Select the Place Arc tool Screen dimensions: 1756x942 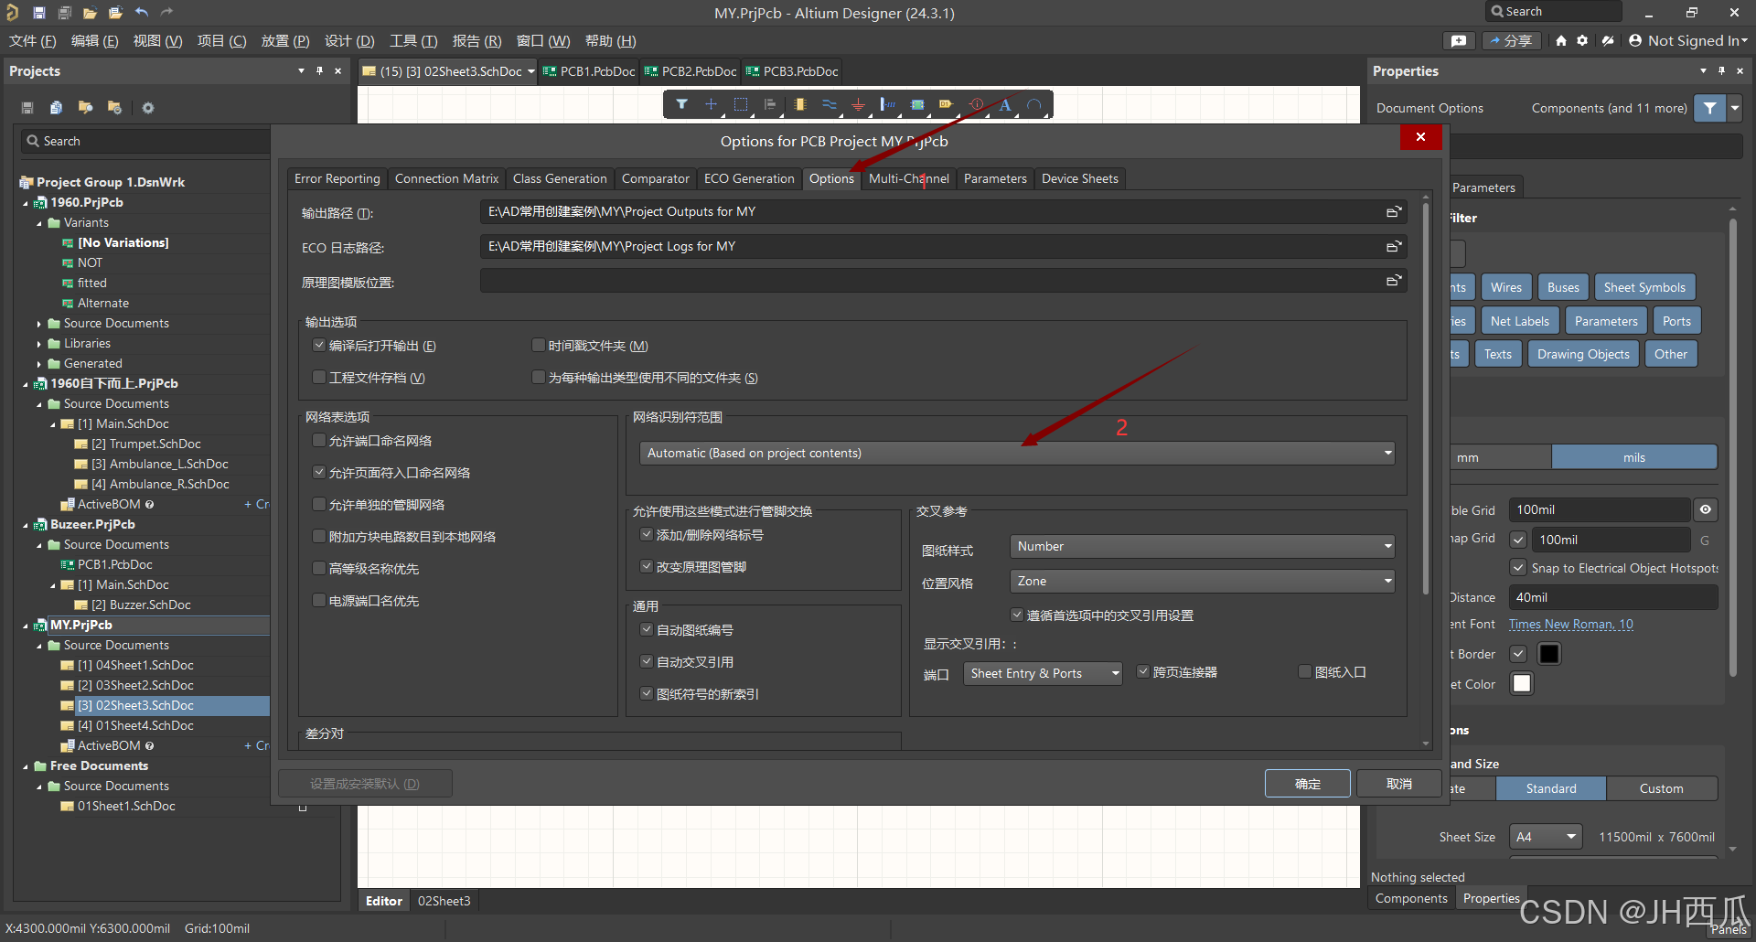(1034, 104)
